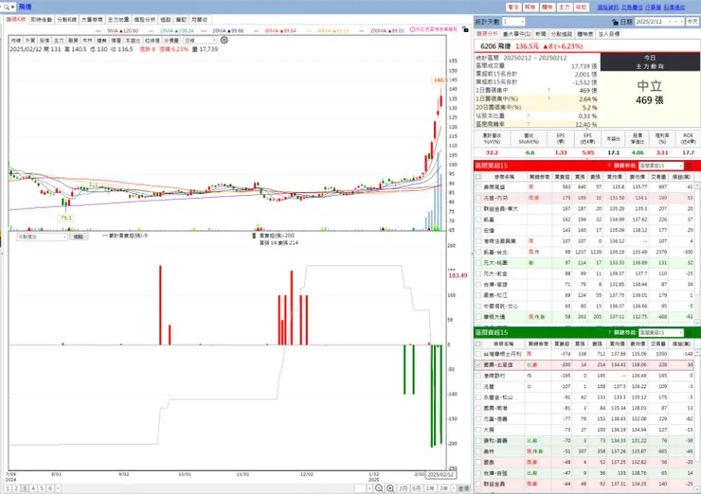Viewport: 701px width, 494px height.
Task: Toggle the lock icon above the chart
Action: coord(465,29)
